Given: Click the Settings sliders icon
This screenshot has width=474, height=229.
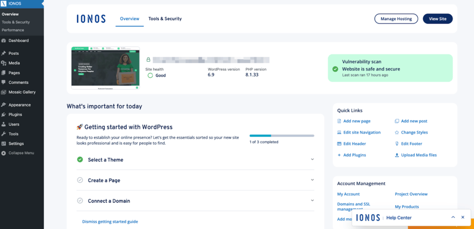Looking at the screenshot, I should 4,144.
